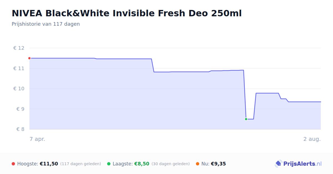Click the 30 dagen geleden note
Viewport: 333px width, 174px height.
click(x=171, y=164)
